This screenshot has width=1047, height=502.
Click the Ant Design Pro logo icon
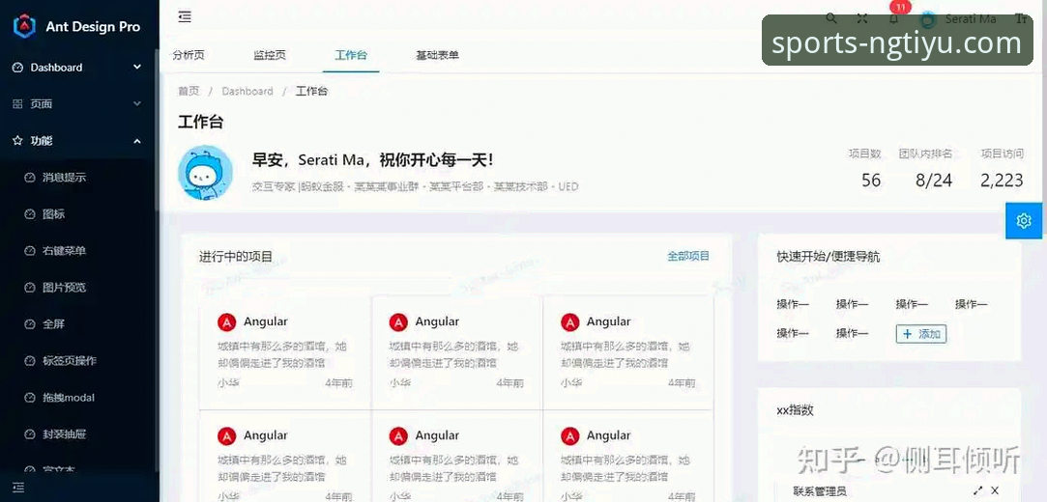click(25, 27)
